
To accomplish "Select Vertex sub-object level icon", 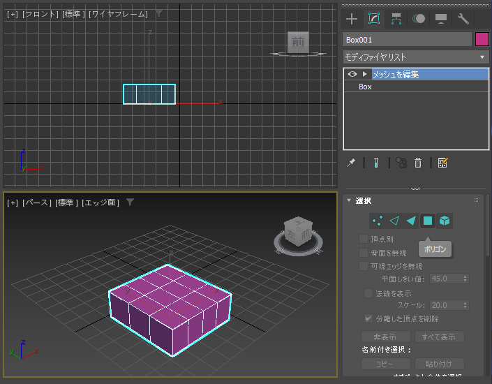I will pos(377,221).
